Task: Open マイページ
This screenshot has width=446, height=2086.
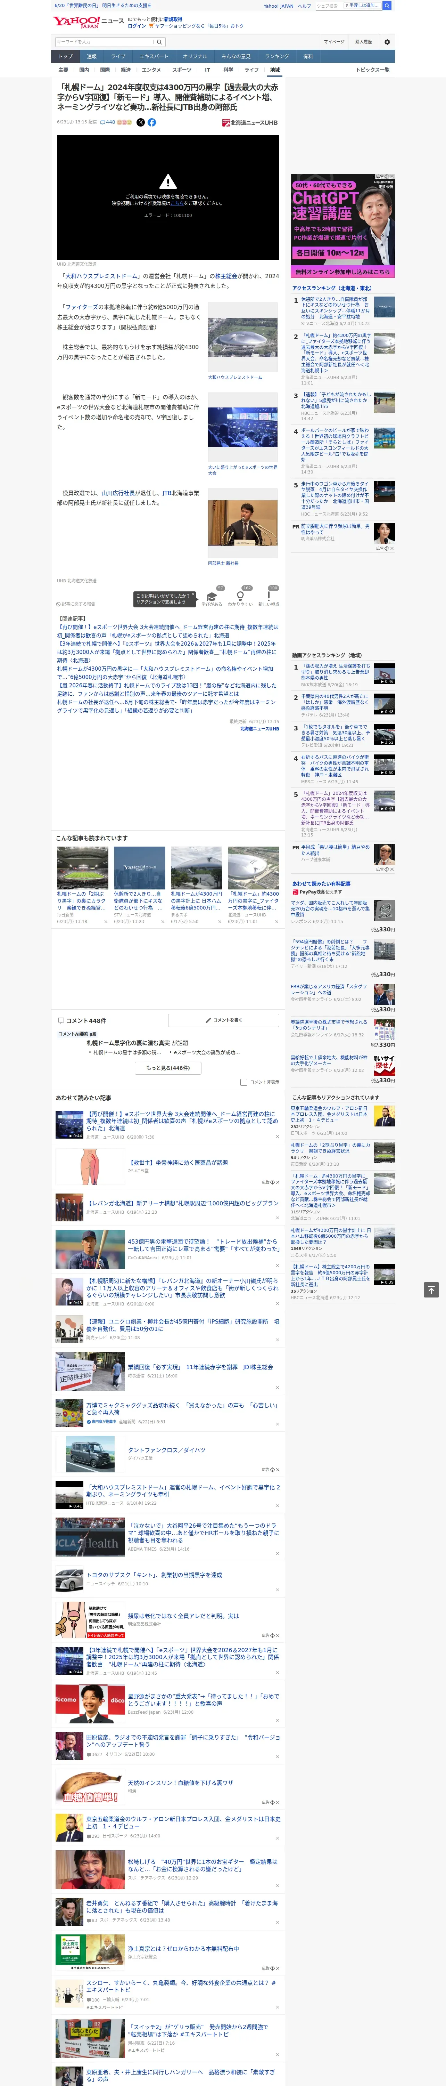Action: pyautogui.click(x=334, y=41)
